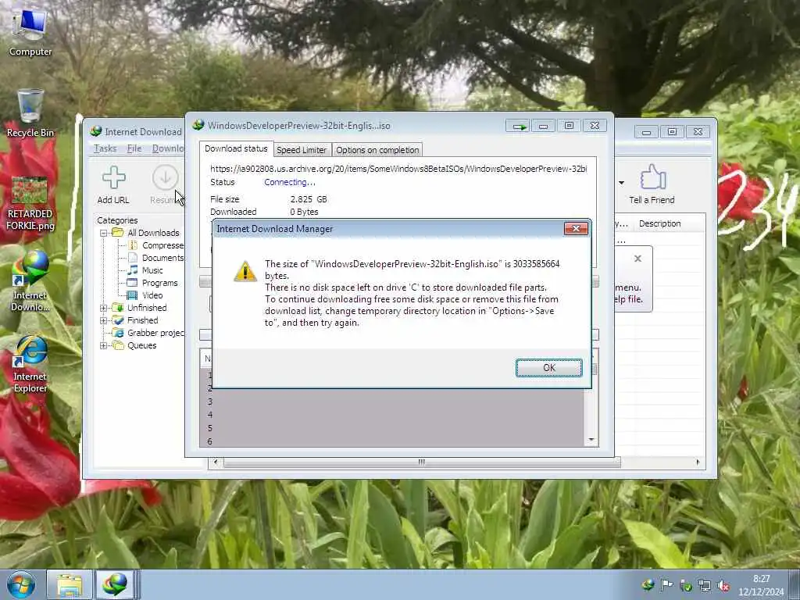Screen dimensions: 800x600
Task: Click the green arrow button in download title bar
Action: (519, 126)
